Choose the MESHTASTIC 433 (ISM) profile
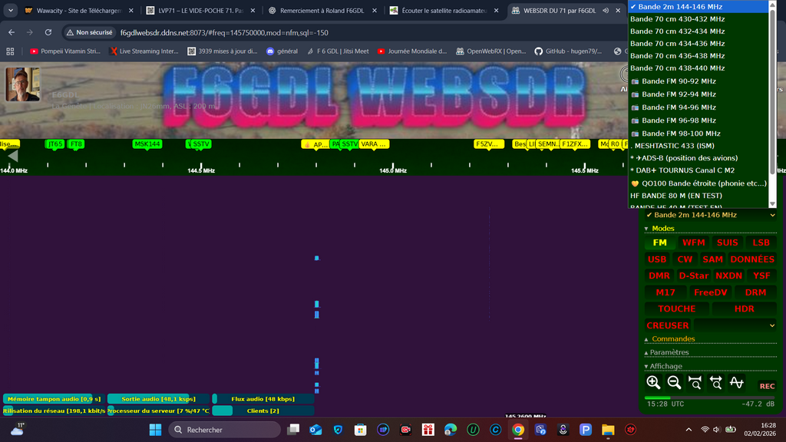 [672, 145]
